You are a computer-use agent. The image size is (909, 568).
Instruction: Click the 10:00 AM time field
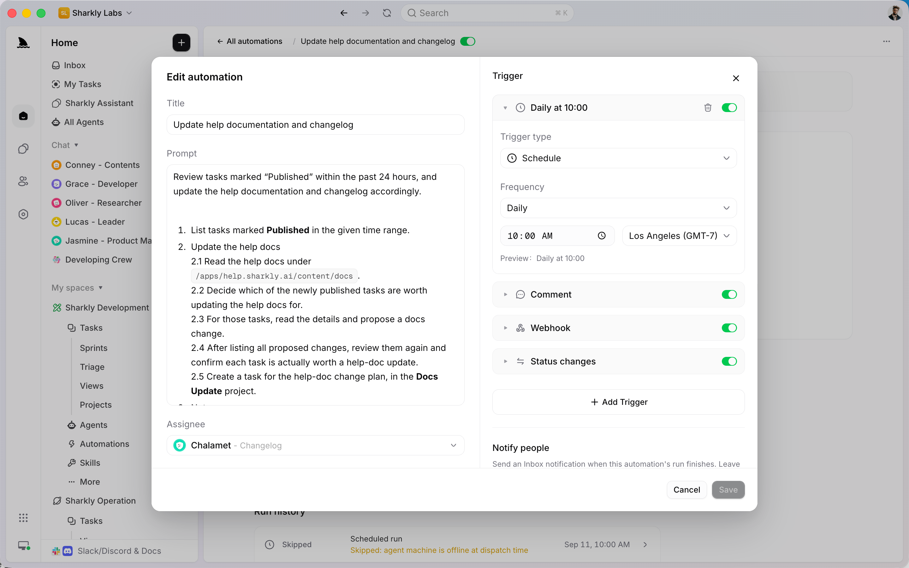click(557, 235)
